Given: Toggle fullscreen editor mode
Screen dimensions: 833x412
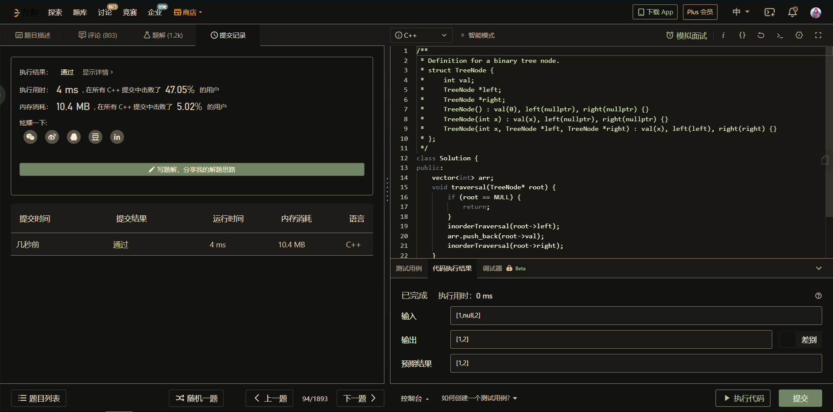Looking at the screenshot, I should tap(818, 35).
